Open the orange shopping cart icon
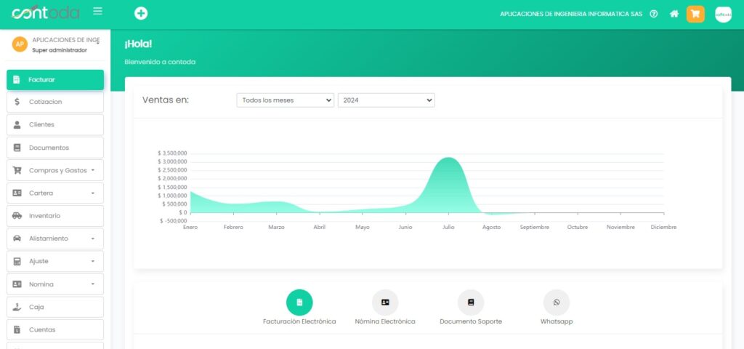Image resolution: width=744 pixels, height=349 pixels. point(695,14)
